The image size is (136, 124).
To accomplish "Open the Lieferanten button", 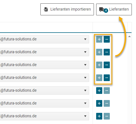I will pyautogui.click(x=114, y=9).
